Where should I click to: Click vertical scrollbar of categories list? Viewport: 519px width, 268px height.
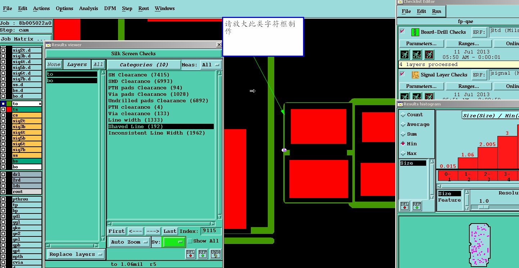[219, 145]
